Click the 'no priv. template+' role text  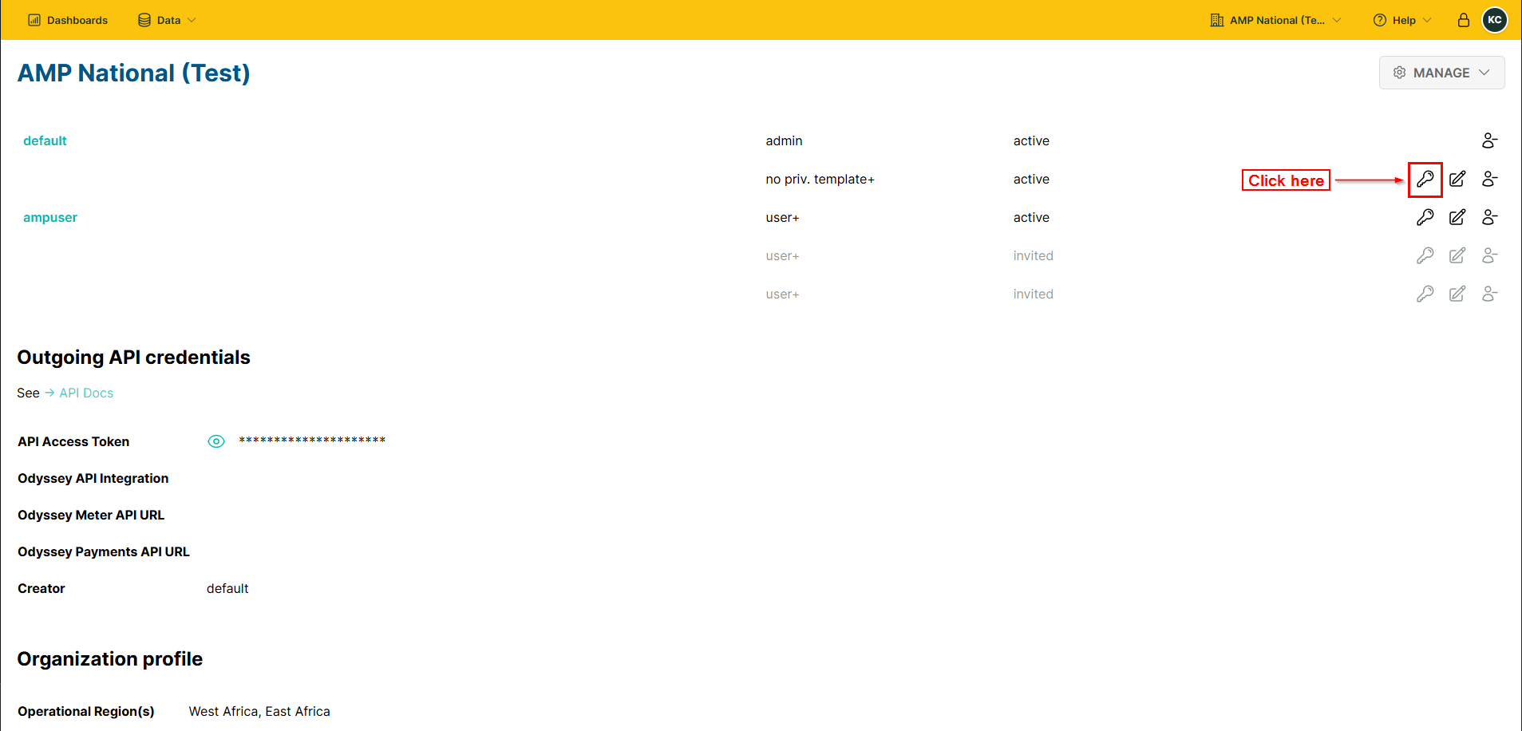820,179
